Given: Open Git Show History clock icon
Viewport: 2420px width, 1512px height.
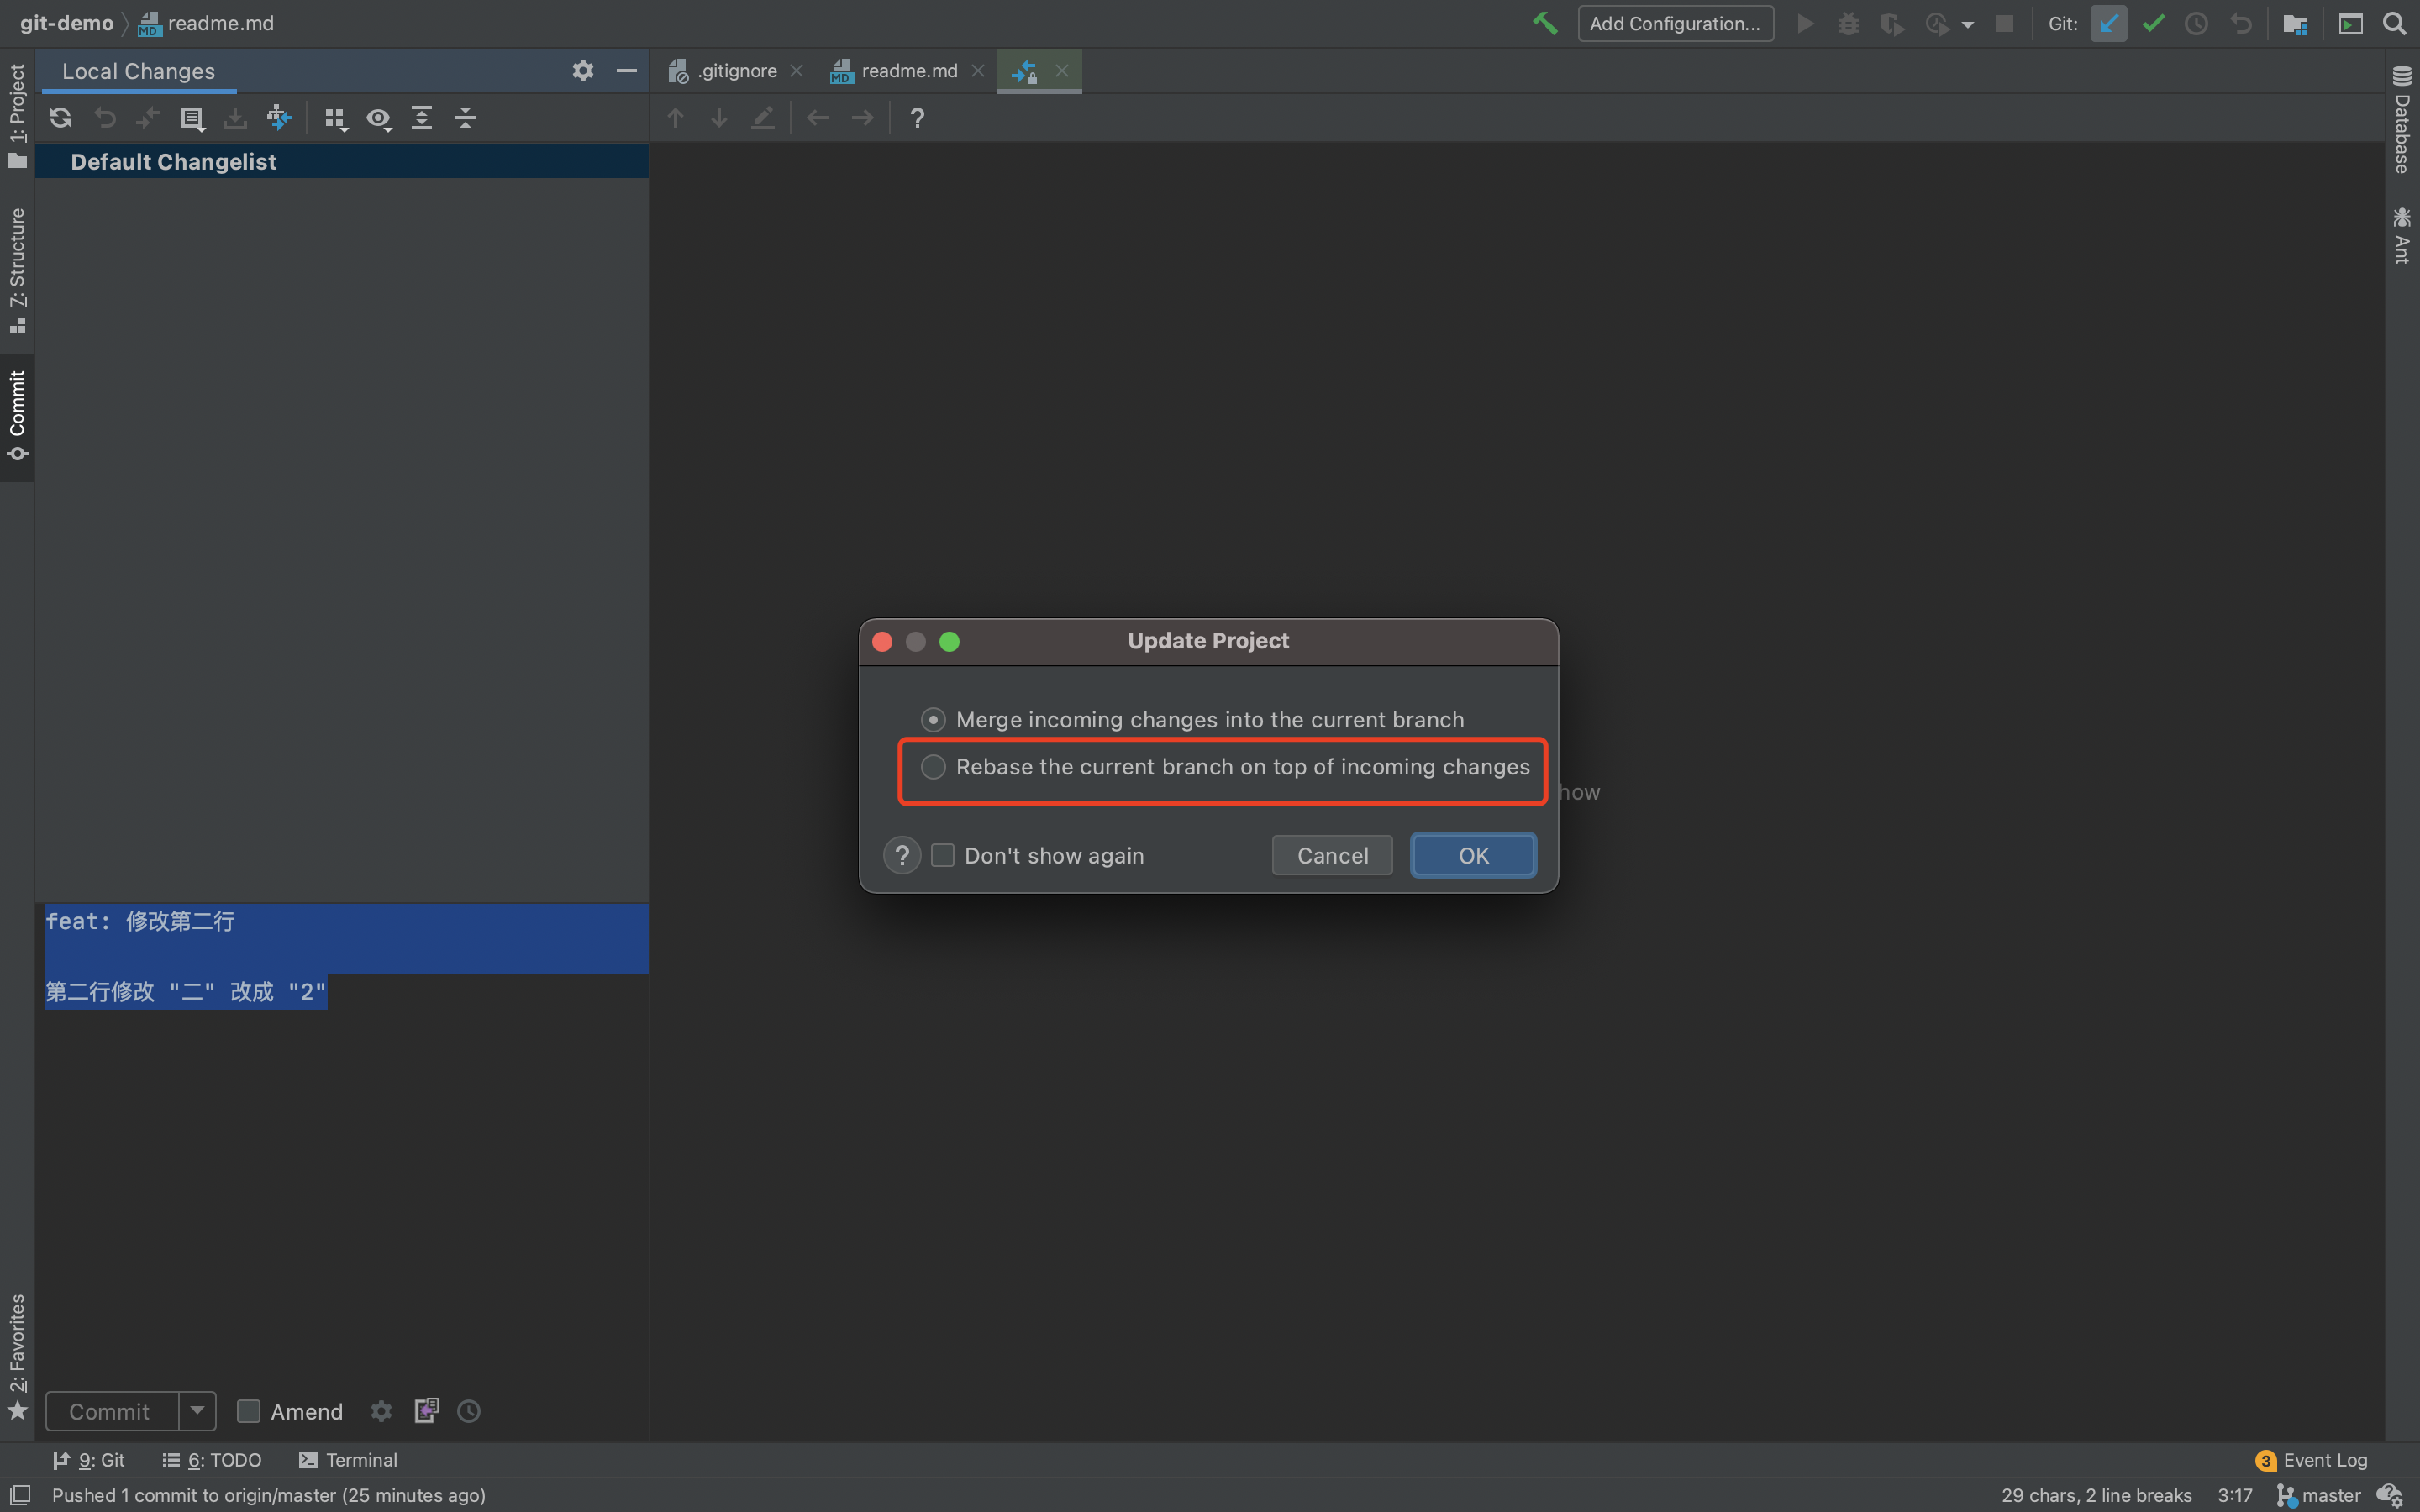Looking at the screenshot, I should pos(2196,24).
